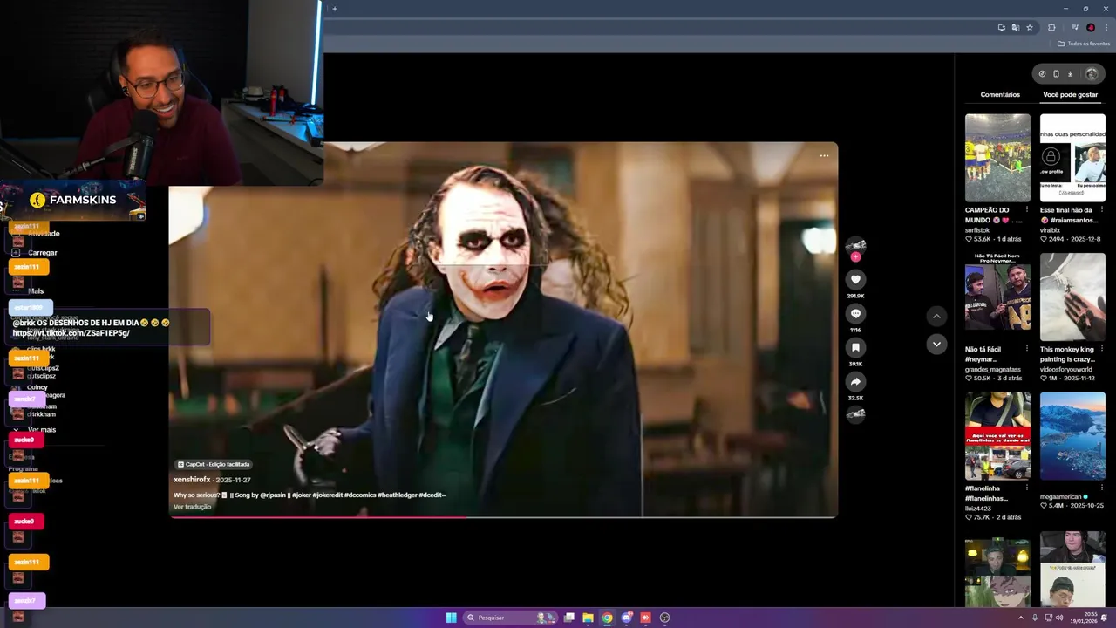Open the three-dot menu on the video player
The image size is (1116, 628).
(824, 156)
